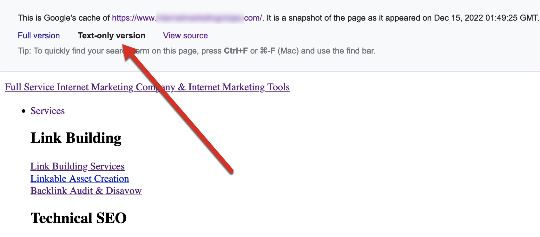Viewport: 540px width, 237px height.
Task: Click the "This is Google's cache of" text
Action: pos(64,18)
